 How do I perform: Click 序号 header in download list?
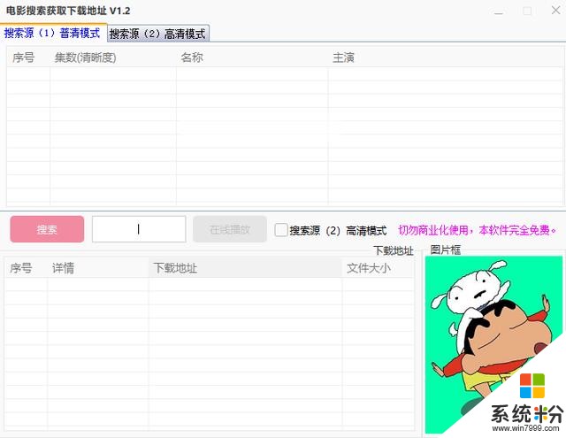pyautogui.click(x=26, y=268)
